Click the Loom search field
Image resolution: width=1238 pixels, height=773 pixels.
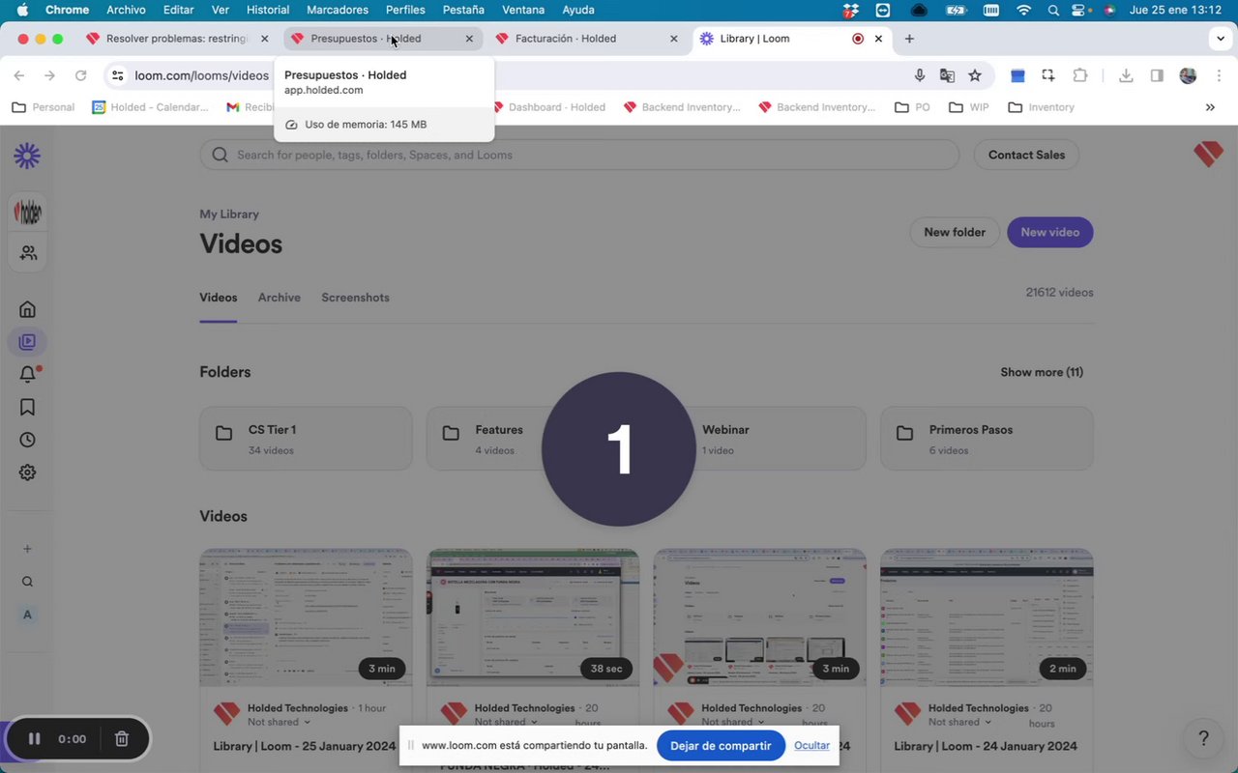[579, 155]
